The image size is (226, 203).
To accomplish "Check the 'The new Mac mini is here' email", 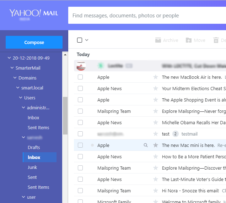I will pos(80,145).
